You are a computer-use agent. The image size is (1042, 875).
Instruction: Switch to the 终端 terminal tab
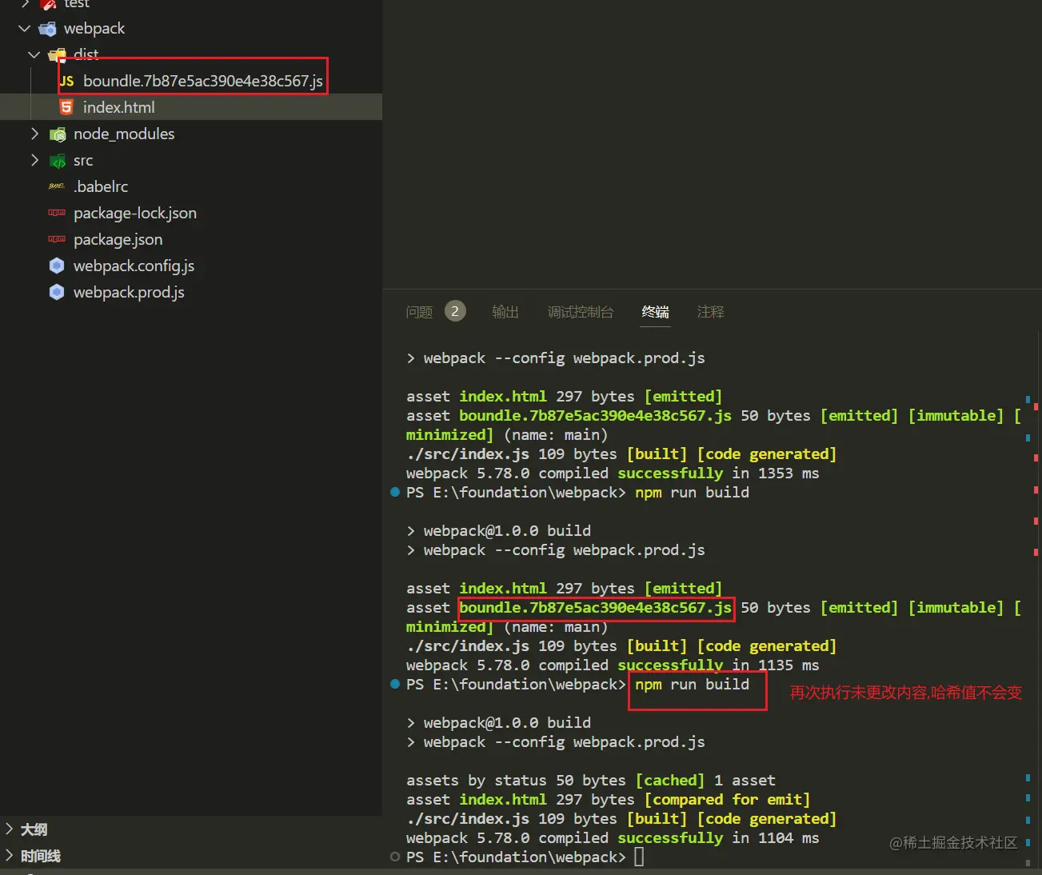656,312
